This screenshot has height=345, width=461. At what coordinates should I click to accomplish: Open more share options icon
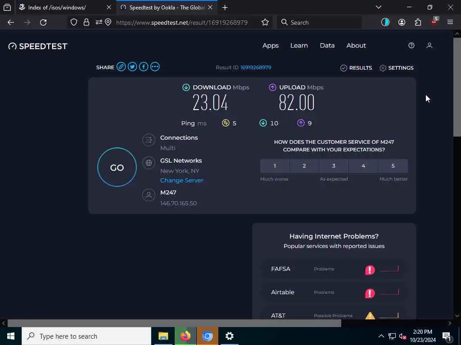pos(155,67)
